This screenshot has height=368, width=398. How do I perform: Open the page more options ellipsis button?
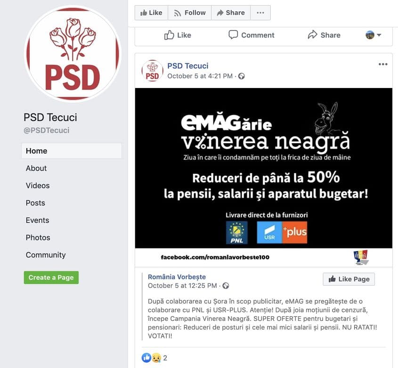[260, 13]
